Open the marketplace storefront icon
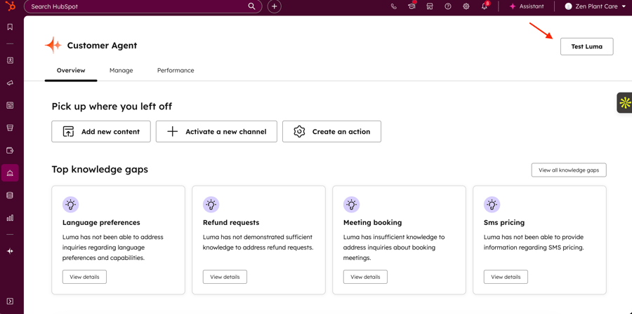Viewport: 632px width, 314px height. (x=430, y=6)
